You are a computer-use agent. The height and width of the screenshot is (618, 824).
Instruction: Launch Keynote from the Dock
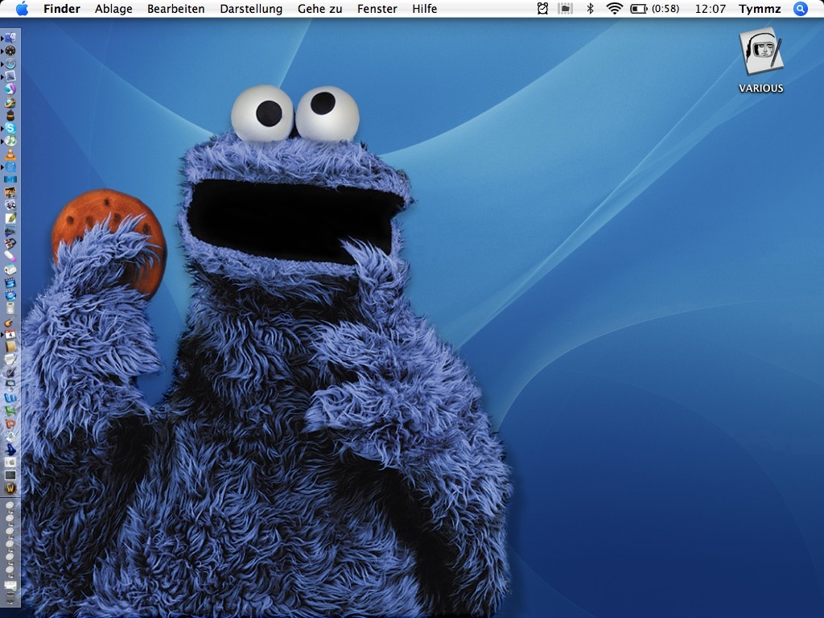pos(10,385)
